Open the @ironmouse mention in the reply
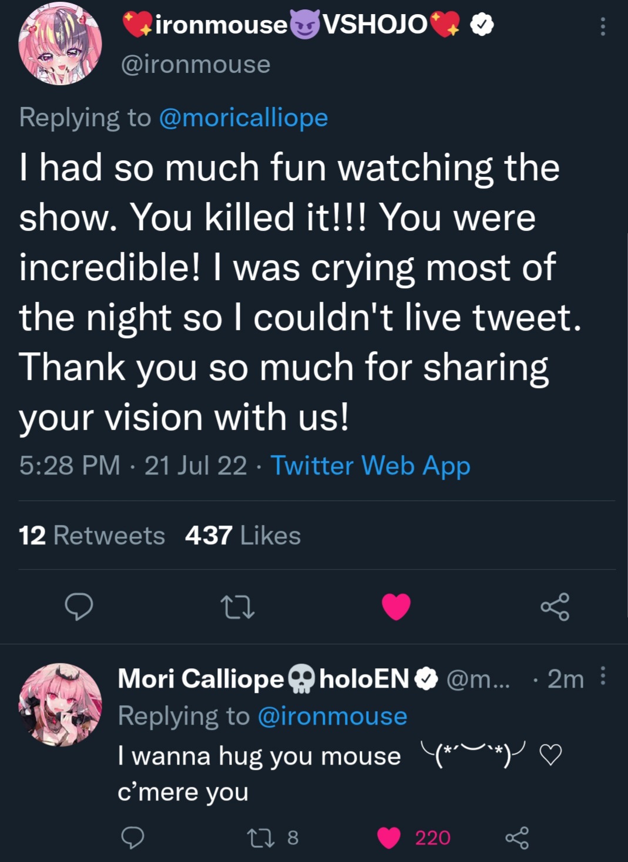 point(333,716)
